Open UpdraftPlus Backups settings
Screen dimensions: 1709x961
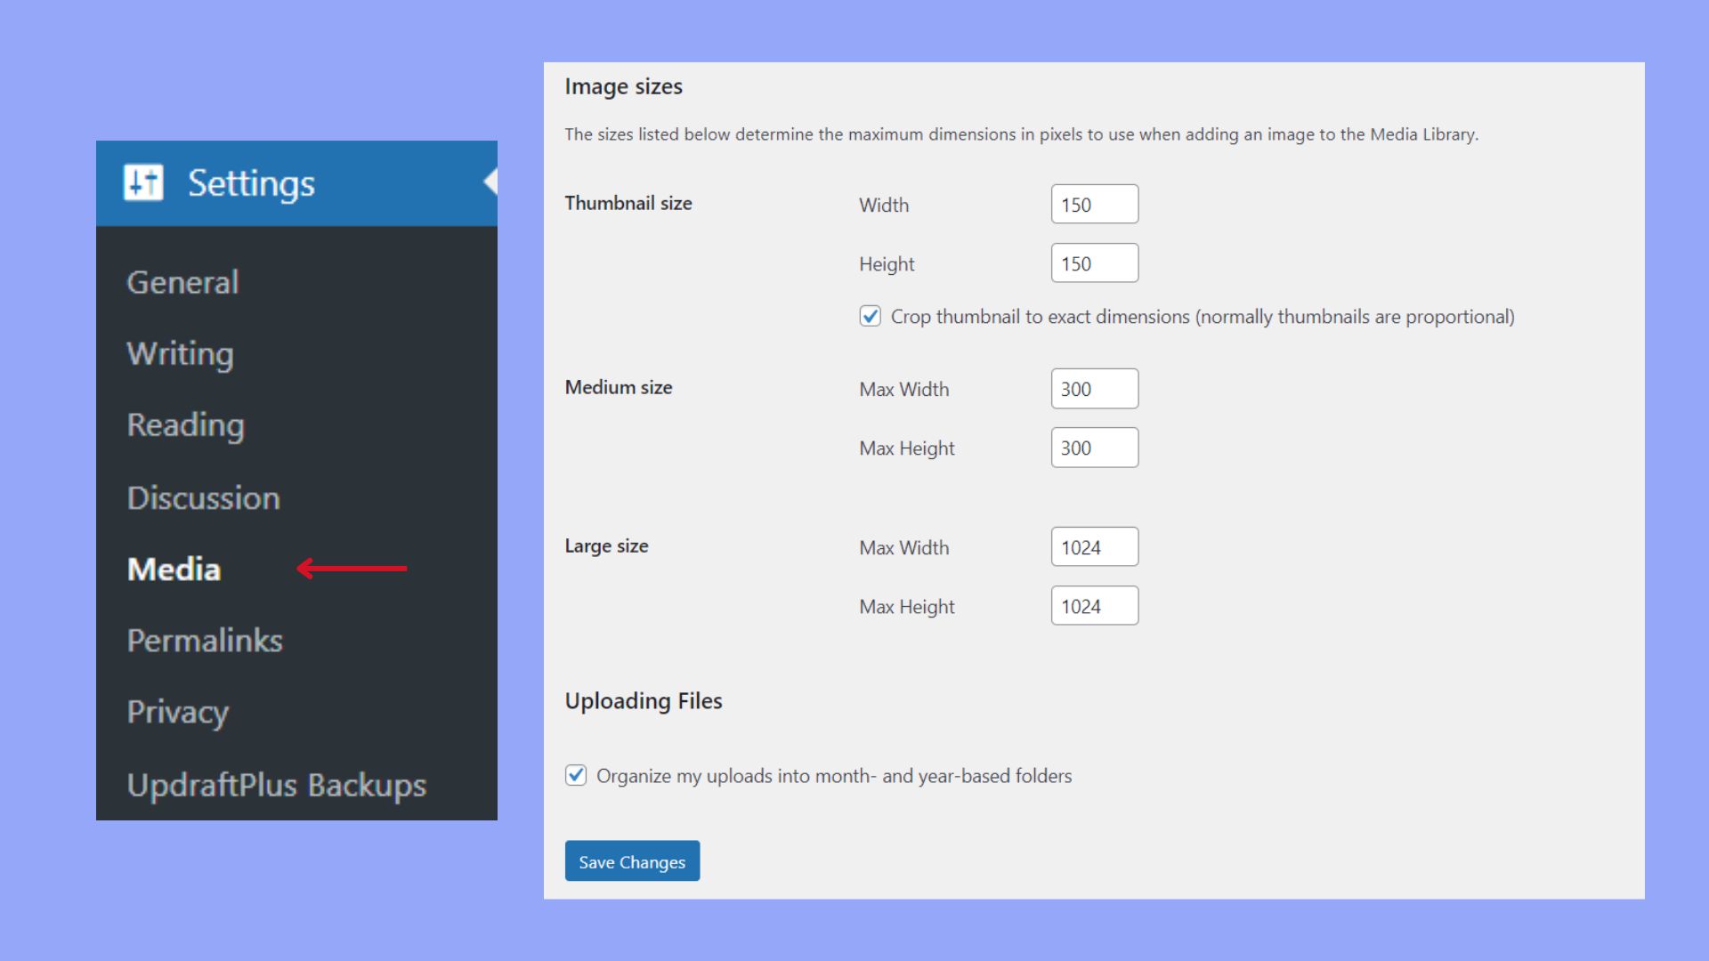277,784
